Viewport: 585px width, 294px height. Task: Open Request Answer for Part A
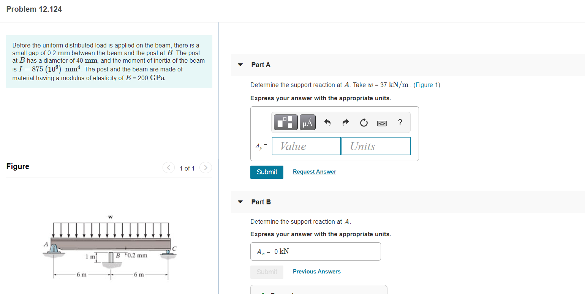click(x=314, y=171)
